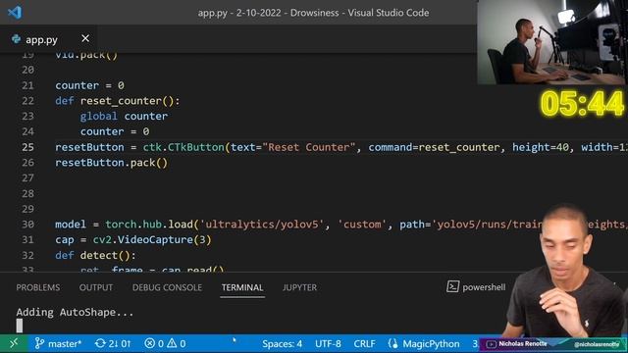Viewport: 628px width, 353px height.
Task: Click the Visual Studio Code logo icon
Action: pyautogui.click(x=15, y=13)
